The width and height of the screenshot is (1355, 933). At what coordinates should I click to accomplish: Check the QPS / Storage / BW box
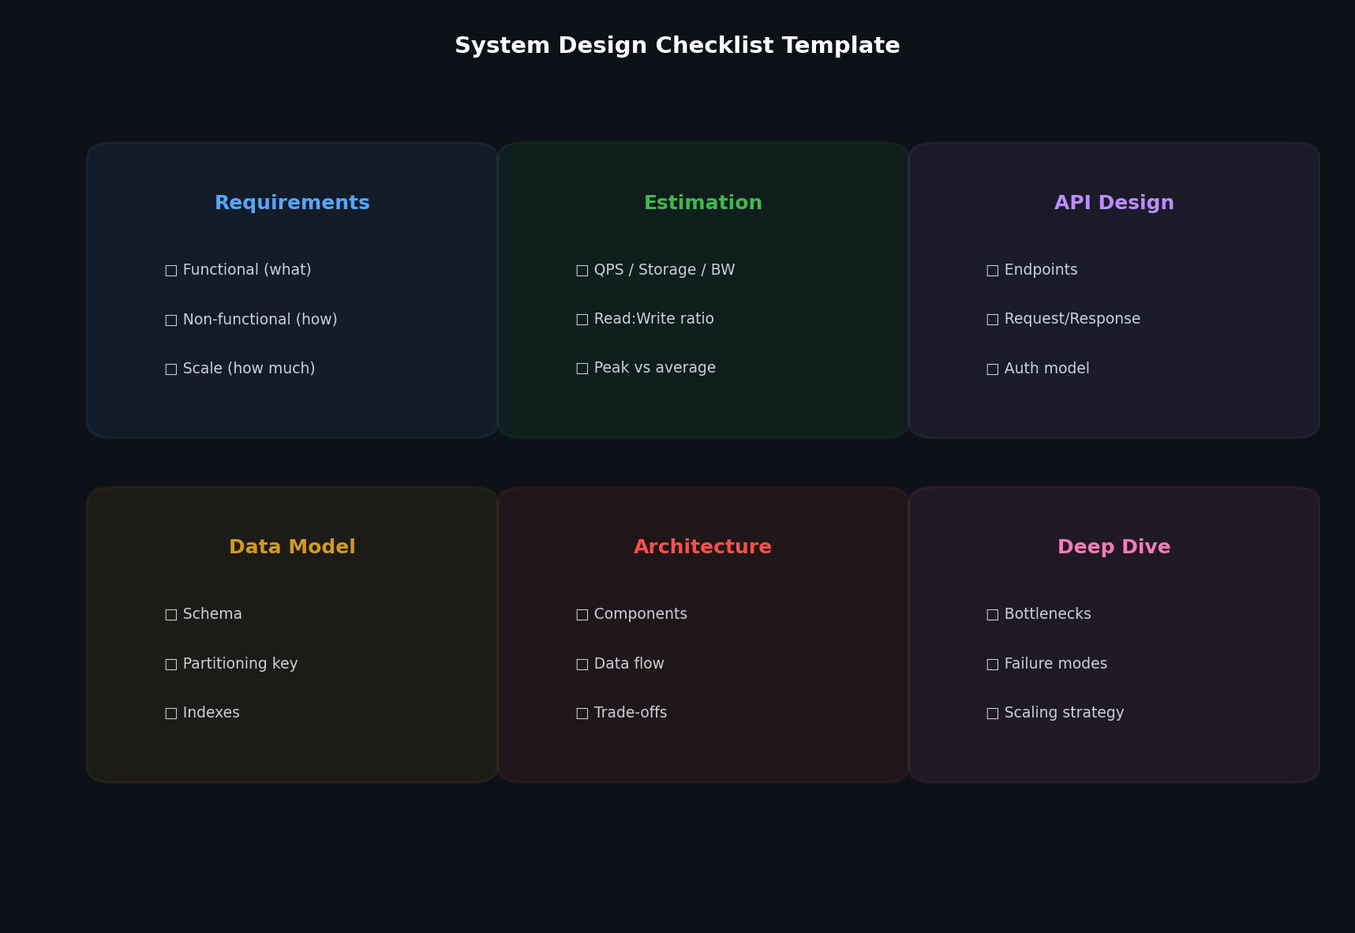click(x=582, y=271)
